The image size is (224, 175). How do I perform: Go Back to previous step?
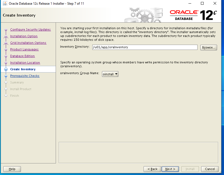click(152, 169)
